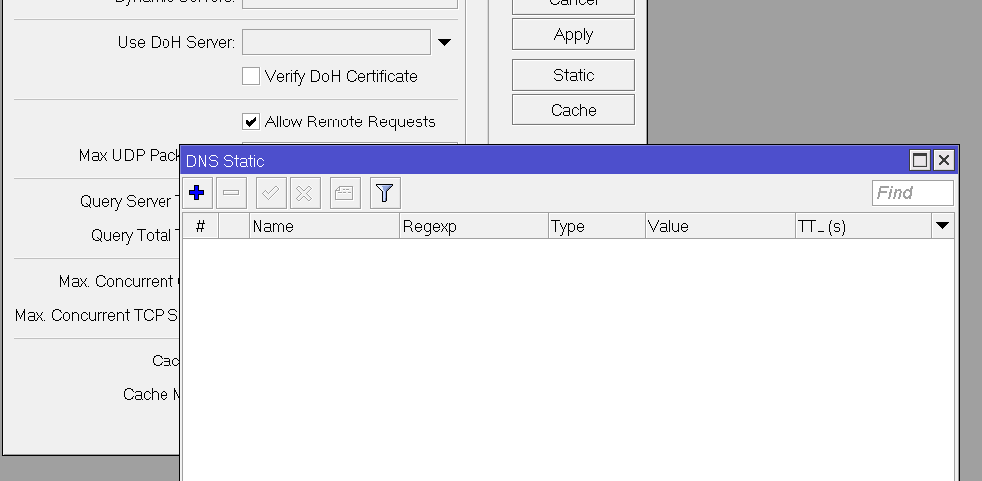Image resolution: width=982 pixels, height=481 pixels.
Task: Click the blue plus Add entry icon
Action: tap(196, 193)
